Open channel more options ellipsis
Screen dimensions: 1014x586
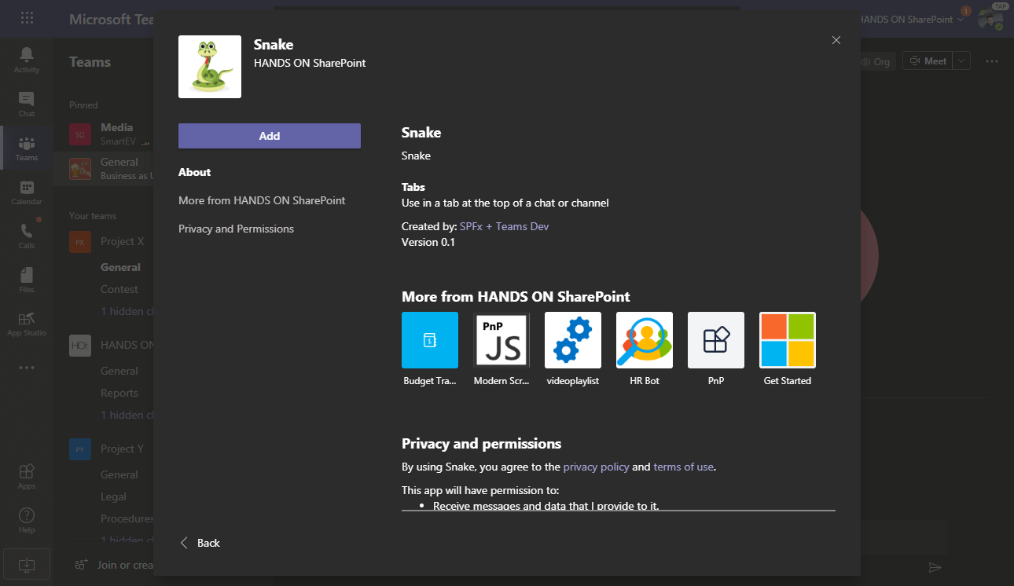coord(992,61)
